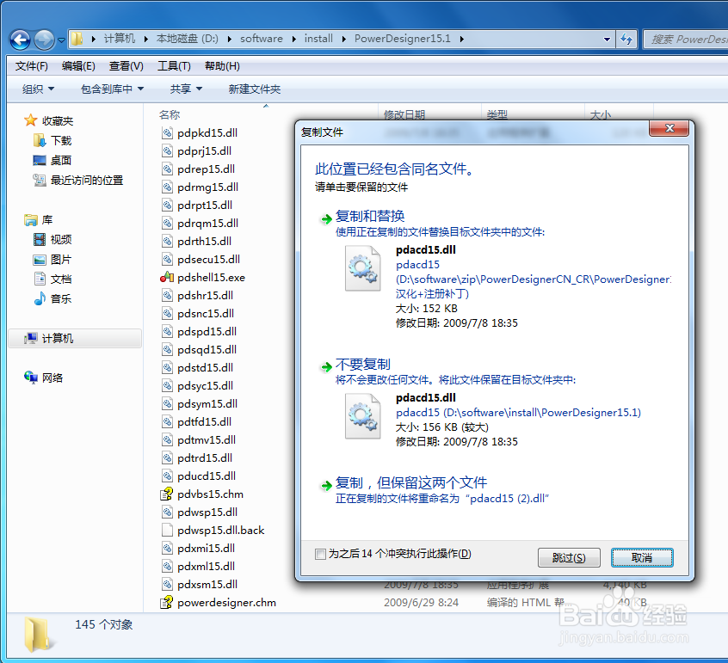Choose 复制，但保留这两个文件 option

410,483
